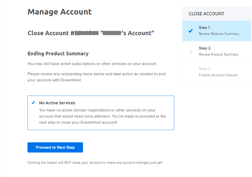The height and width of the screenshot is (177, 252).
Task: Select the Step 1 label in sidebar
Action: pyautogui.click(x=204, y=28)
